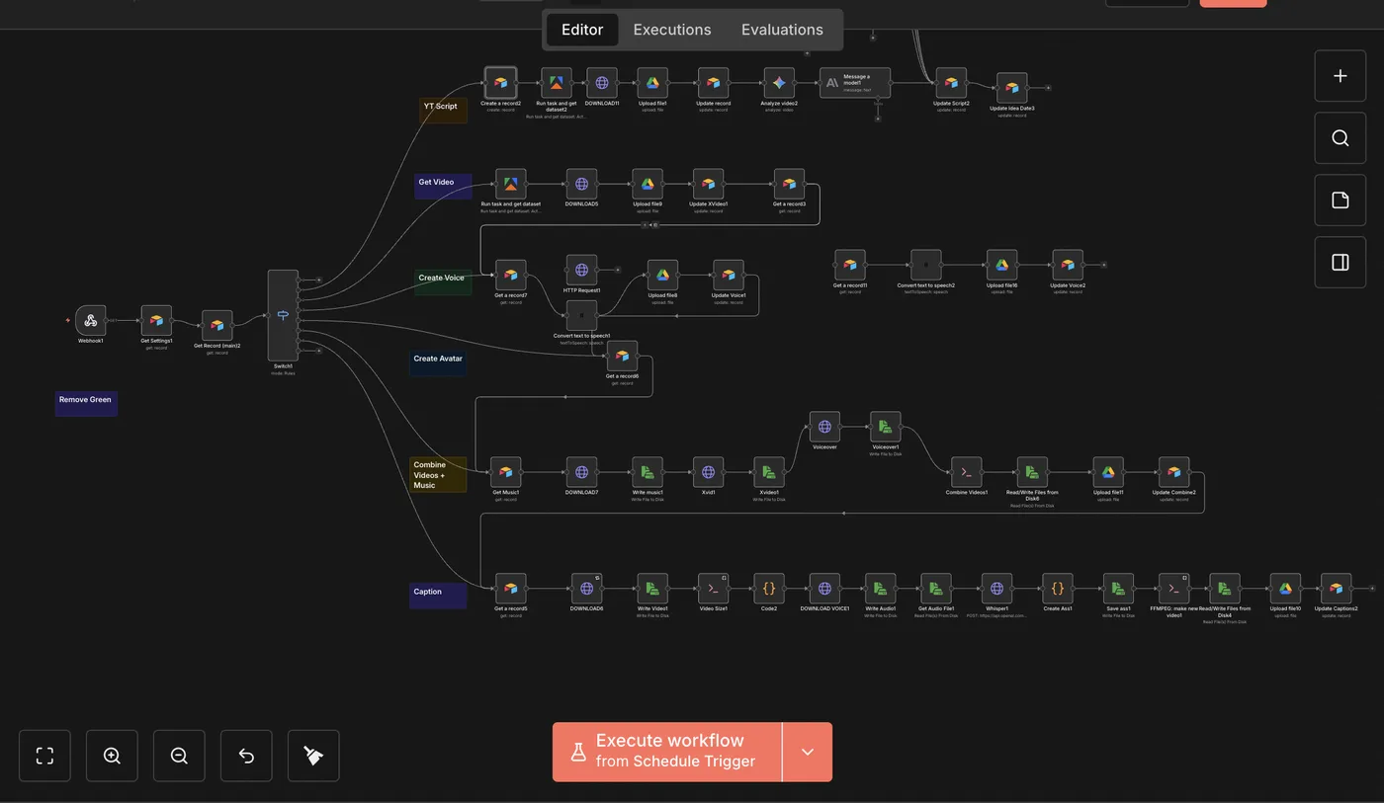
Task: Zoom in using the magnifier-plus icon
Action: pyautogui.click(x=112, y=756)
